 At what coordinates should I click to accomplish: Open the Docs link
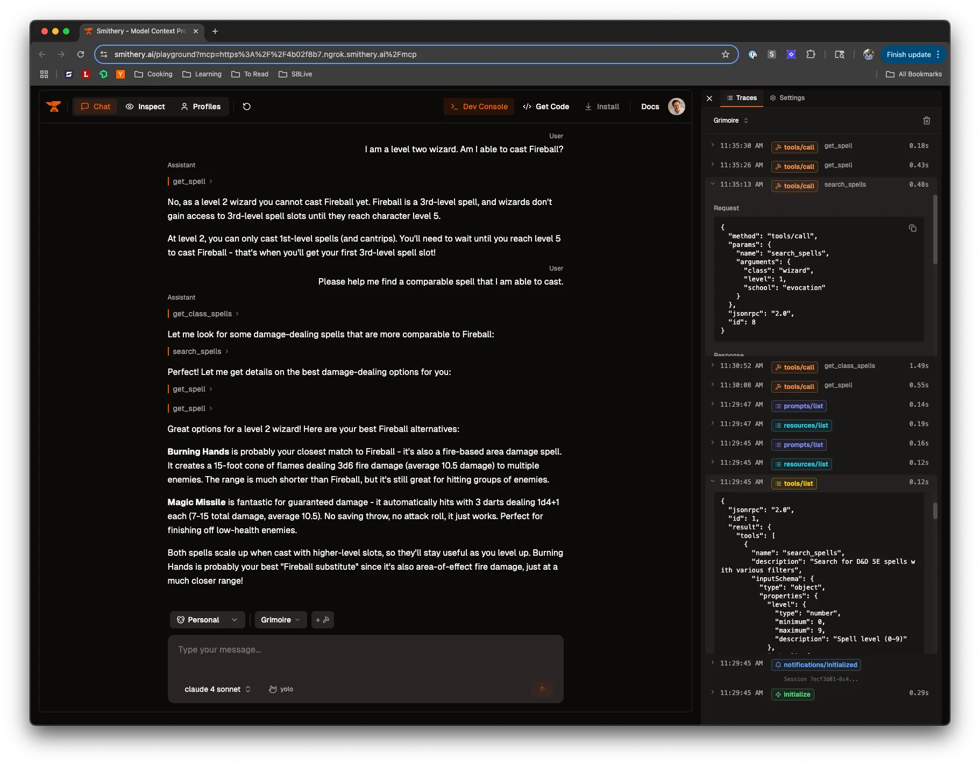[x=650, y=107]
